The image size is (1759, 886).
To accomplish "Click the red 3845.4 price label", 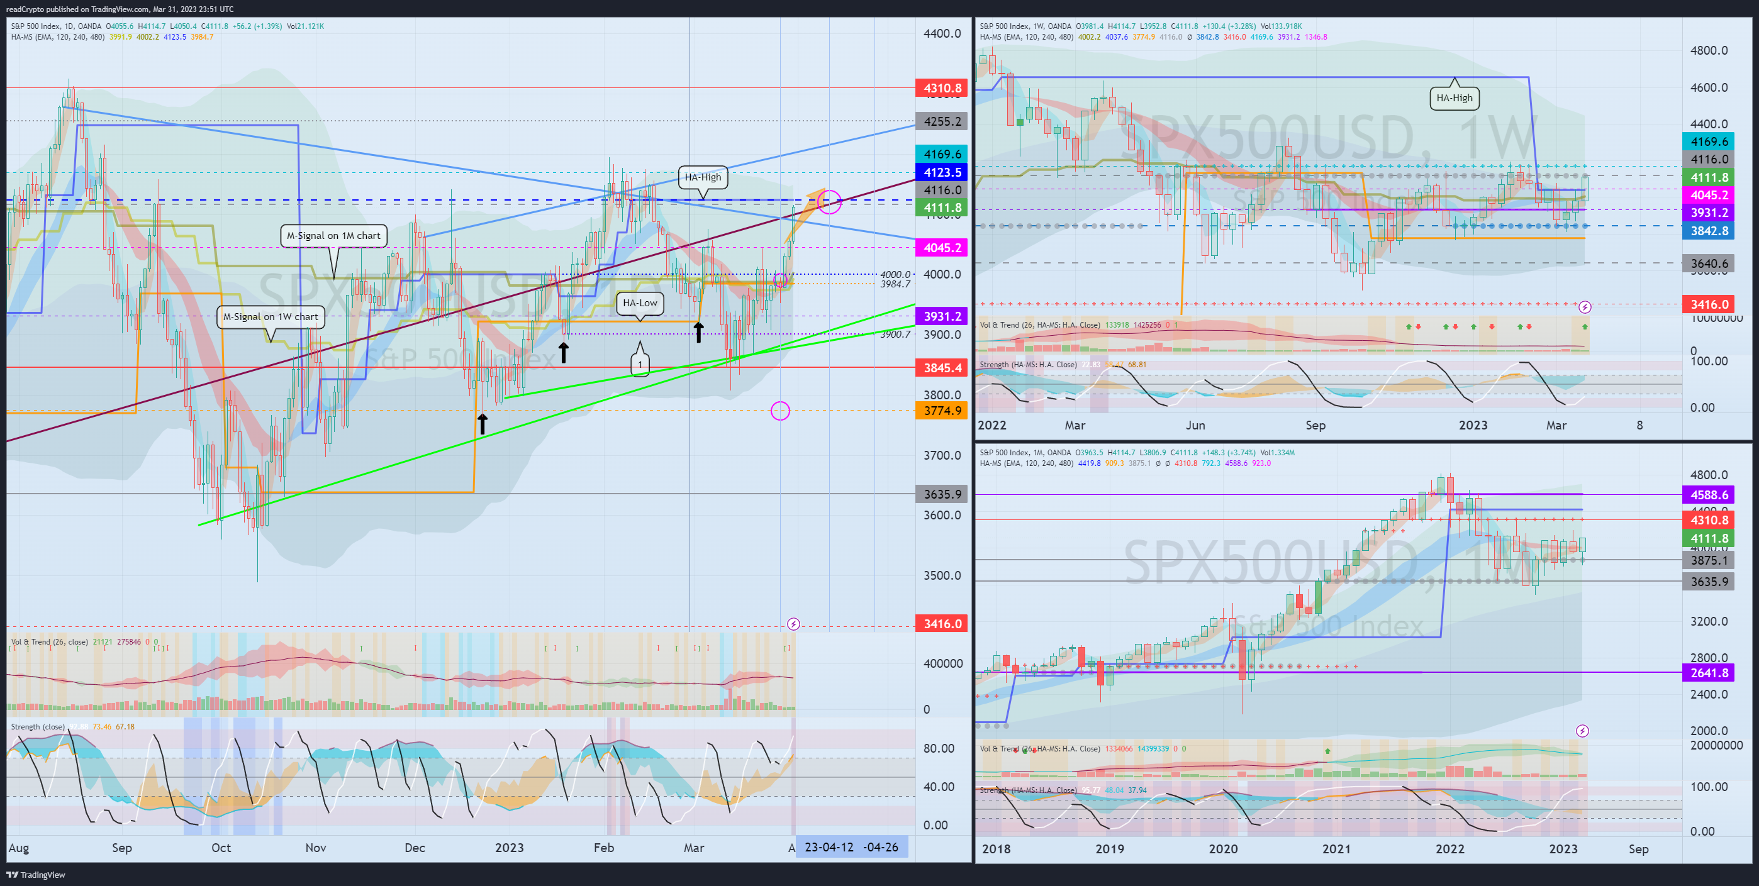I will click(x=942, y=368).
